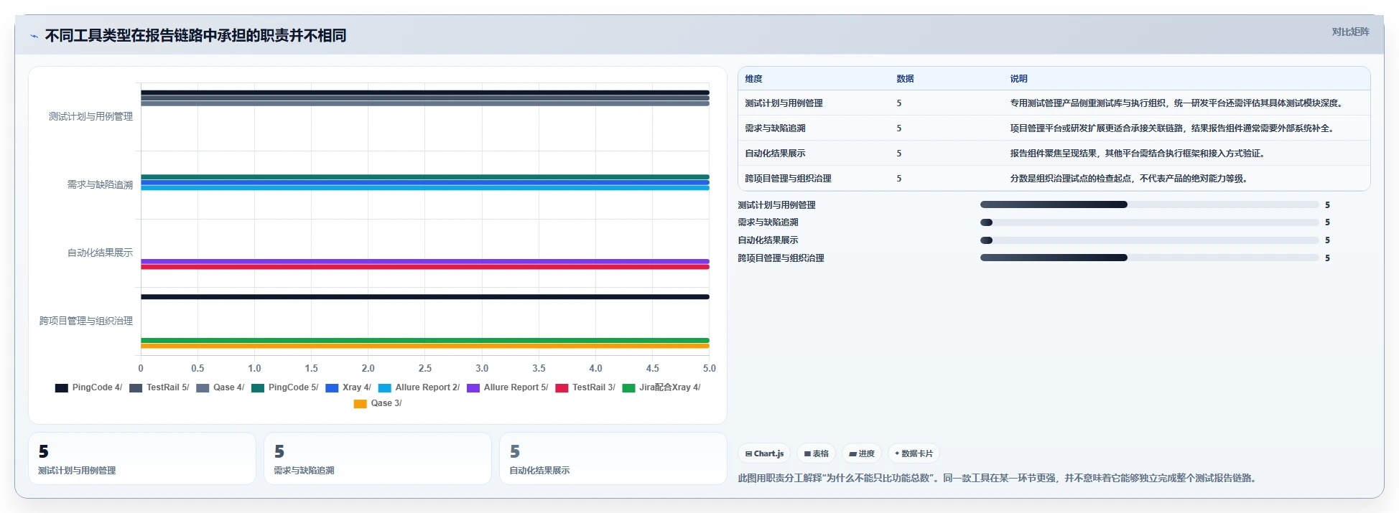
Task: Select table cell 自动化结果展示
Action: pyautogui.click(x=775, y=154)
